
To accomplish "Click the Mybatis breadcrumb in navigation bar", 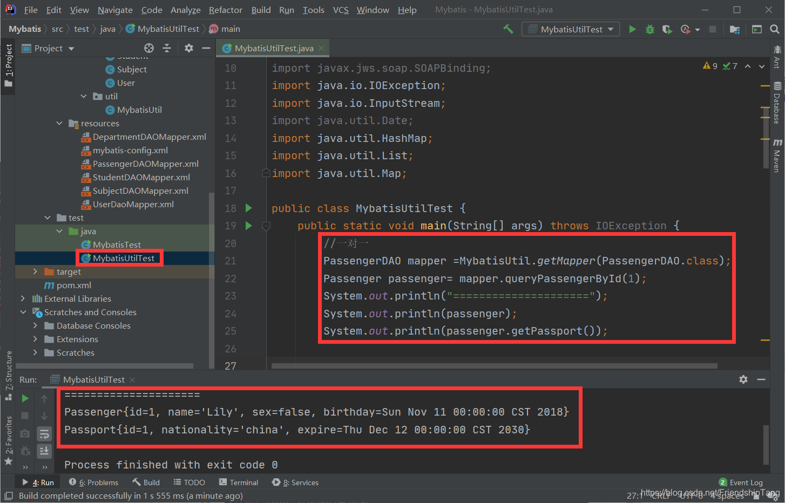I will 25,29.
